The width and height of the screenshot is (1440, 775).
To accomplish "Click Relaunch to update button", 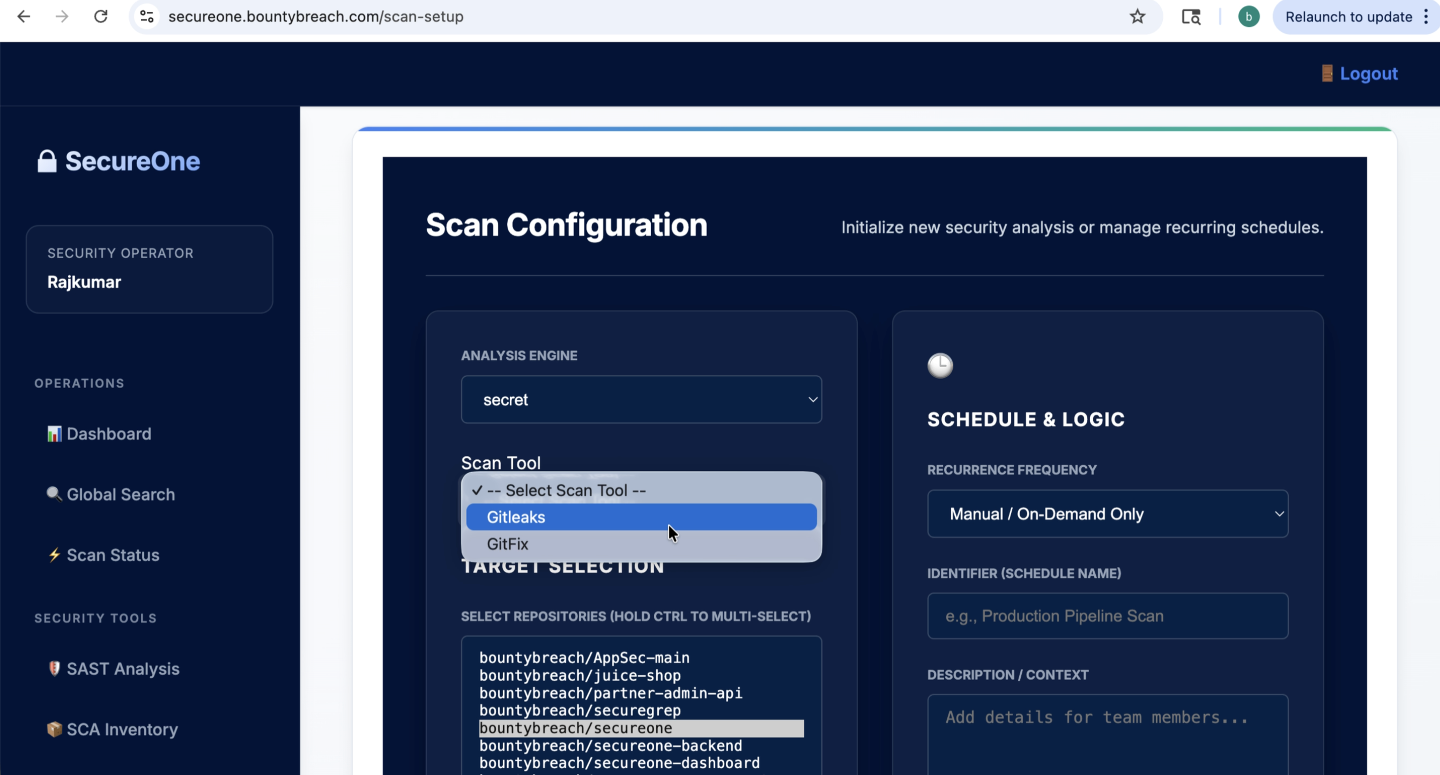I will [x=1348, y=17].
